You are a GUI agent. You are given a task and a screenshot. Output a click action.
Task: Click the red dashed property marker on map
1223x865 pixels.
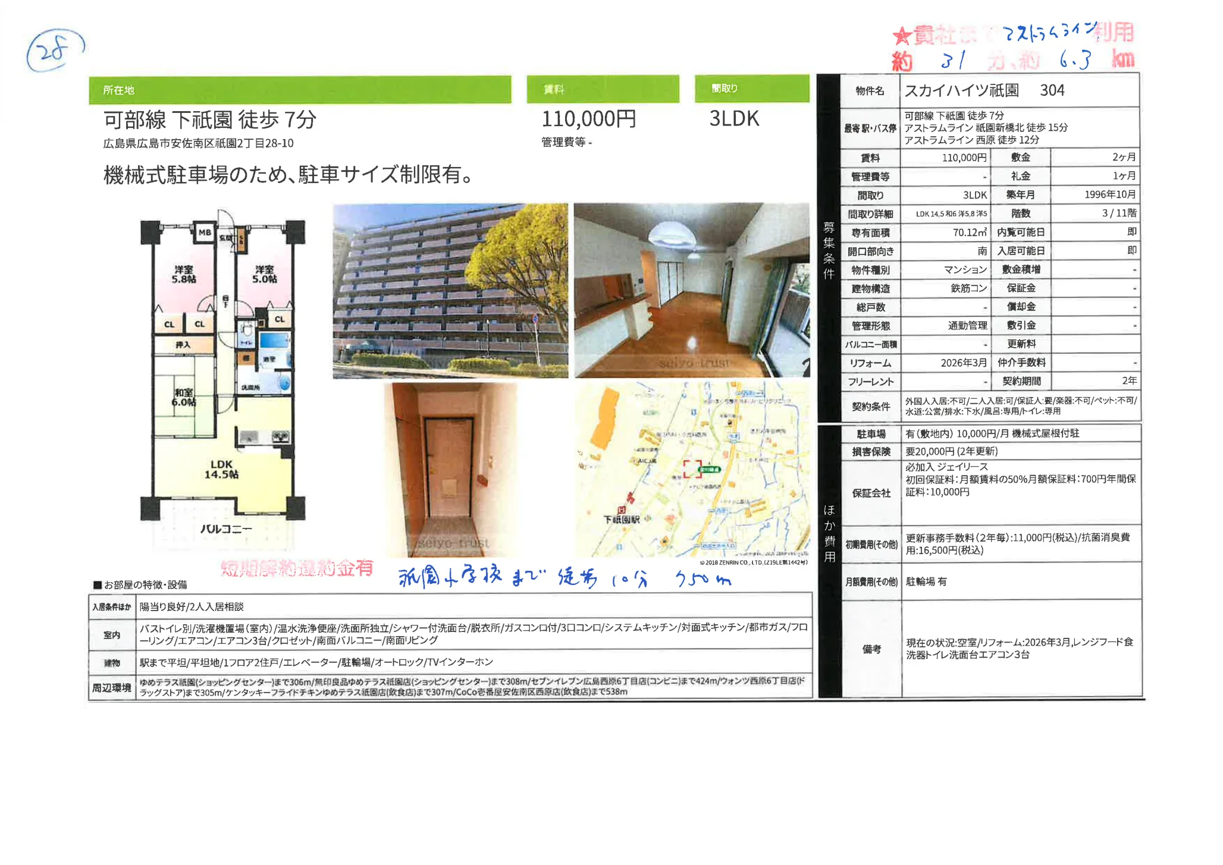(691, 469)
